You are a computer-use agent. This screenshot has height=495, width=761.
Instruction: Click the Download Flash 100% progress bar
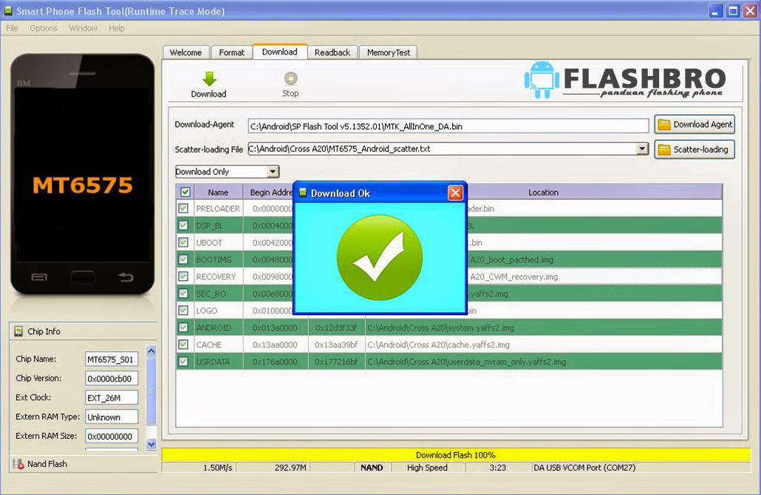point(458,454)
